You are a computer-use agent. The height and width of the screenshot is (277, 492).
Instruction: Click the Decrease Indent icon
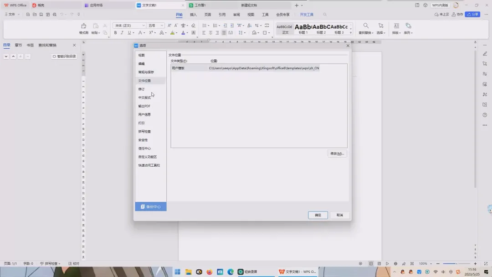pos(225,26)
